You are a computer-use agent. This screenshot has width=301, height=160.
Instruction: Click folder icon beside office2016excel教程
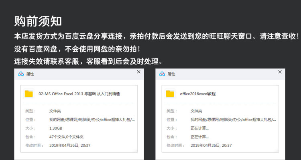point(170,94)
